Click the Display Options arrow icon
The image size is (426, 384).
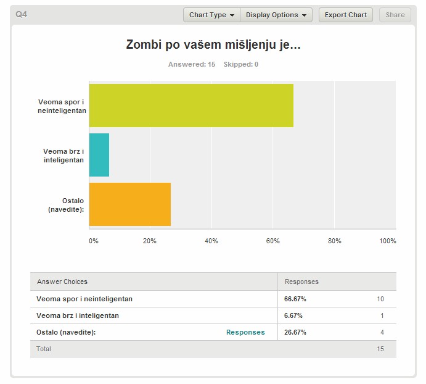pos(304,15)
